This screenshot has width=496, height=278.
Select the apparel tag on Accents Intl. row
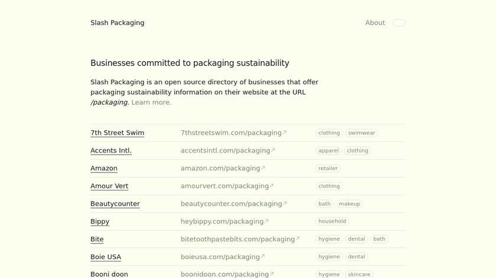click(x=328, y=151)
